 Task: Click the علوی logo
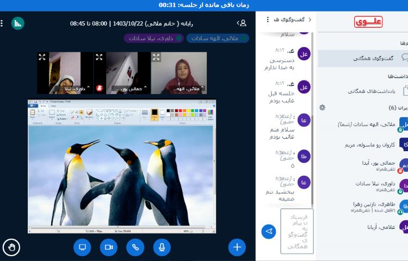(x=368, y=22)
